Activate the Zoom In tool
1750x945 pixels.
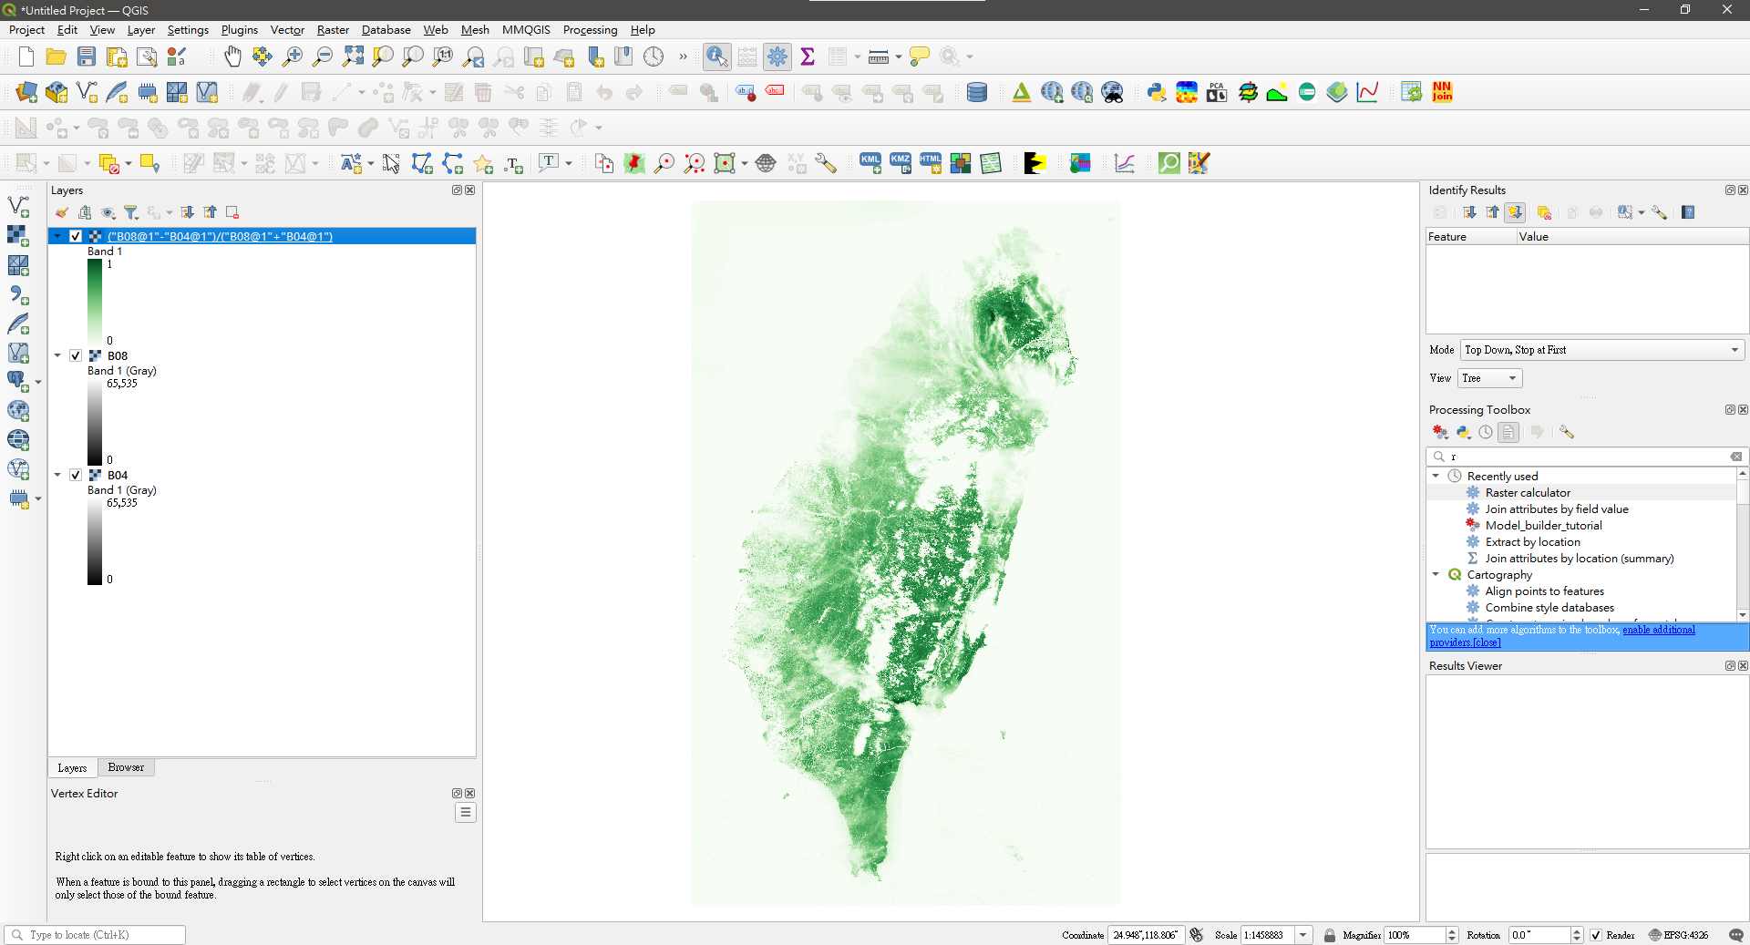(292, 56)
